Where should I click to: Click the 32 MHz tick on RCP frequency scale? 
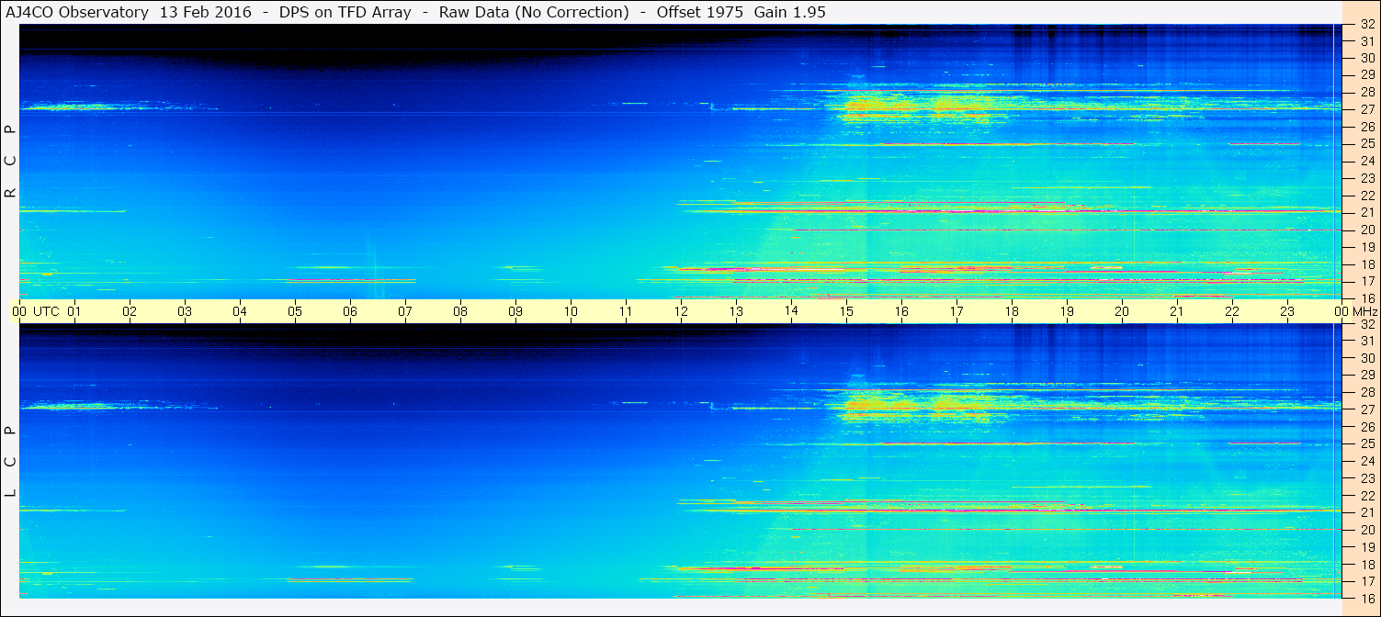pyautogui.click(x=1366, y=24)
